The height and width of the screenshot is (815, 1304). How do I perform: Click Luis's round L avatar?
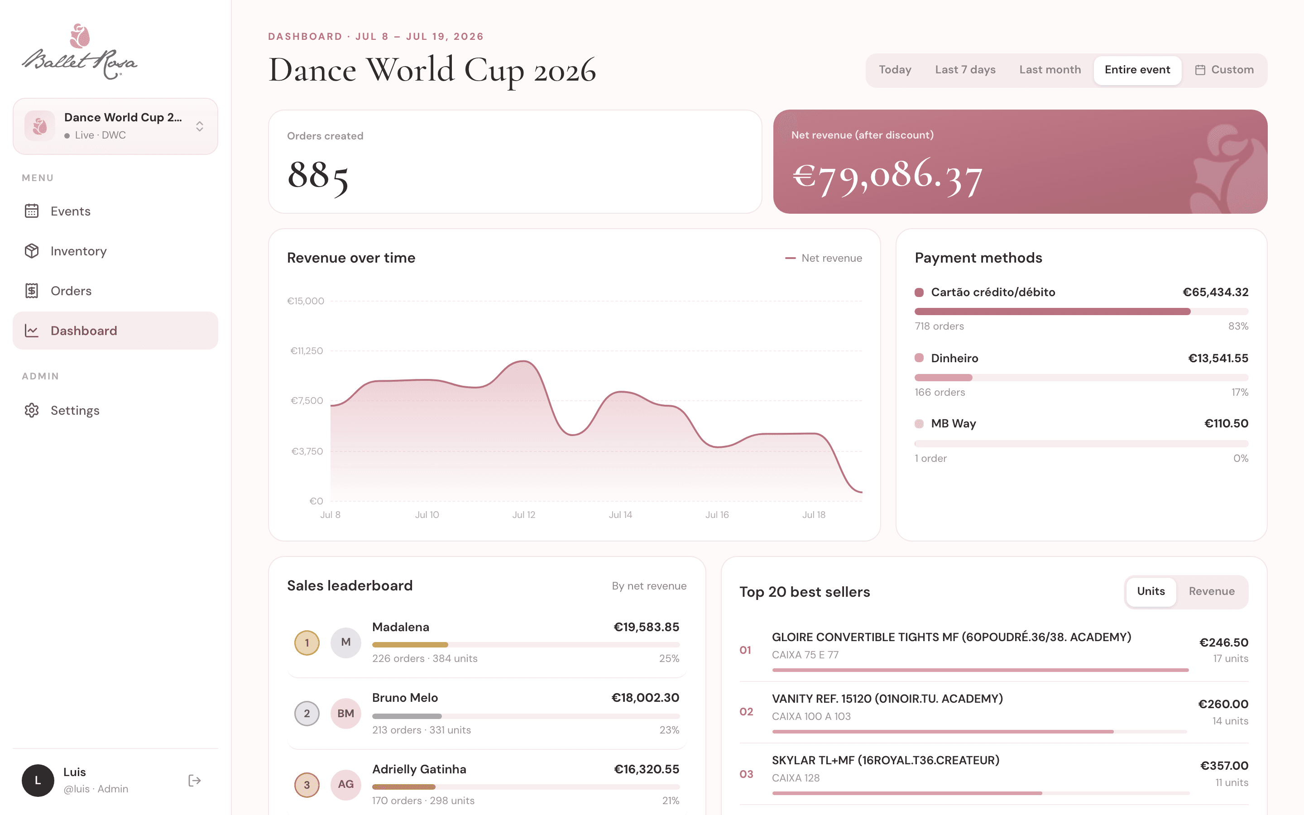tap(38, 781)
